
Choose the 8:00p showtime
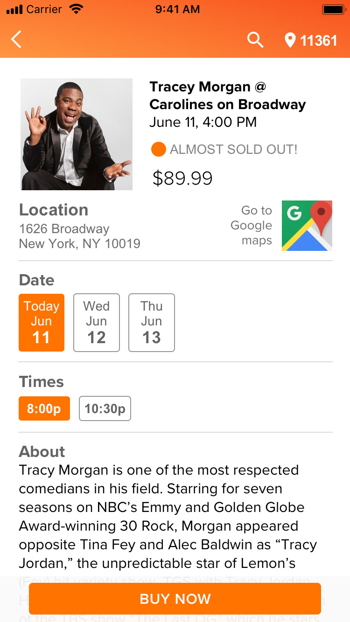tap(44, 408)
